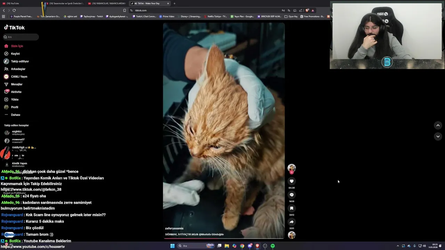This screenshot has width=445, height=250.
Task: Open Yükle upload page
Action: pos(15,99)
